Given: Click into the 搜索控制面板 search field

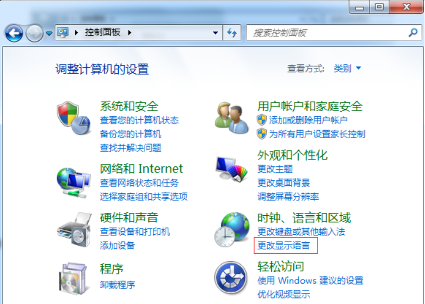Looking at the screenshot, I should [x=327, y=33].
